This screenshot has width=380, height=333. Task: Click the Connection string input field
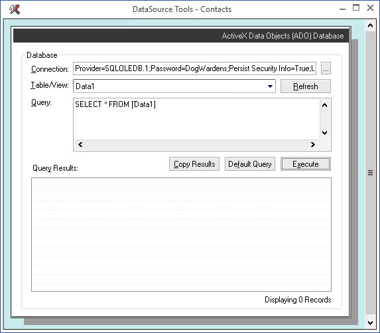click(x=194, y=68)
